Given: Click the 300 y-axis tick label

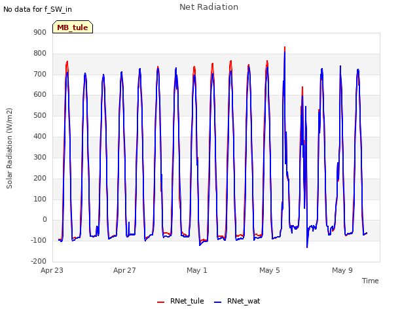Looking at the screenshot, I should pos(40,157).
